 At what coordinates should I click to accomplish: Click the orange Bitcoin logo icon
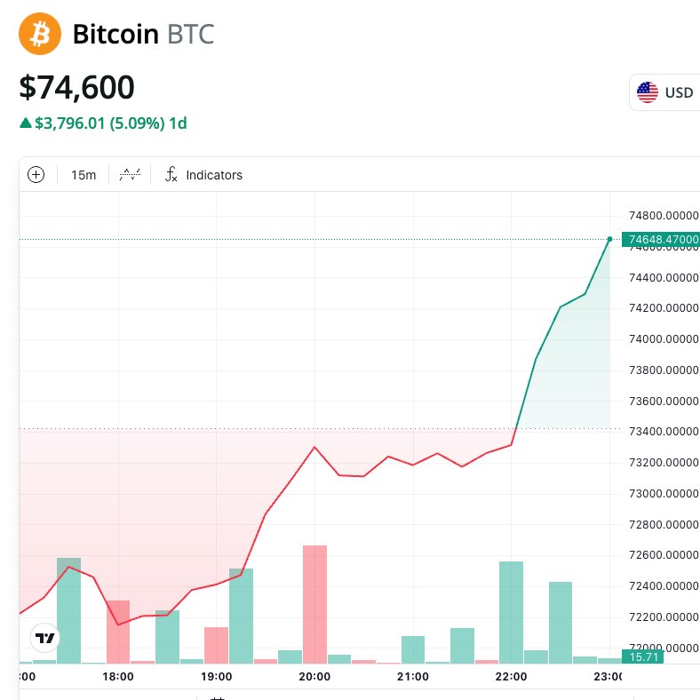[x=40, y=34]
